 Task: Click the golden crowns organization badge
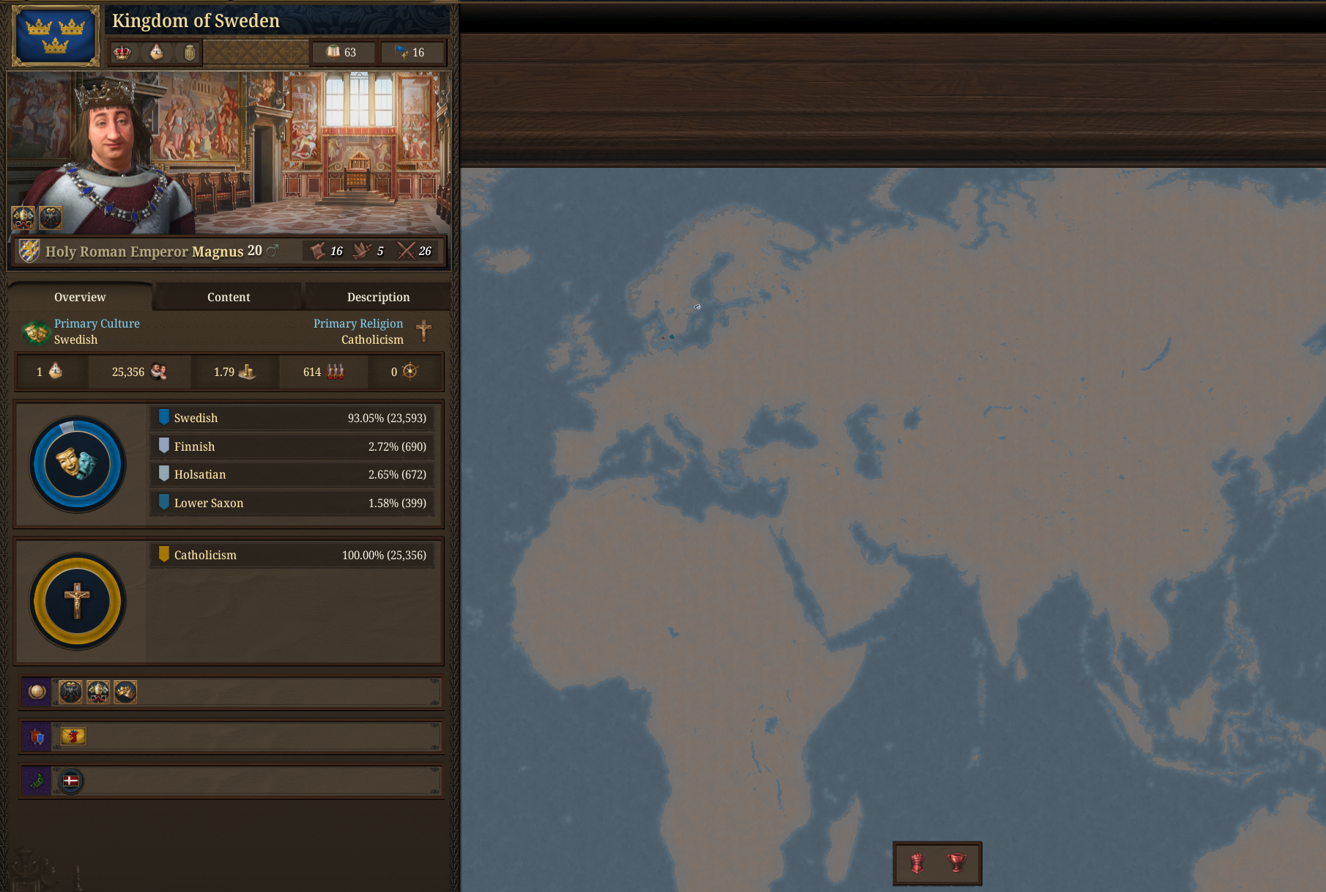(125, 691)
